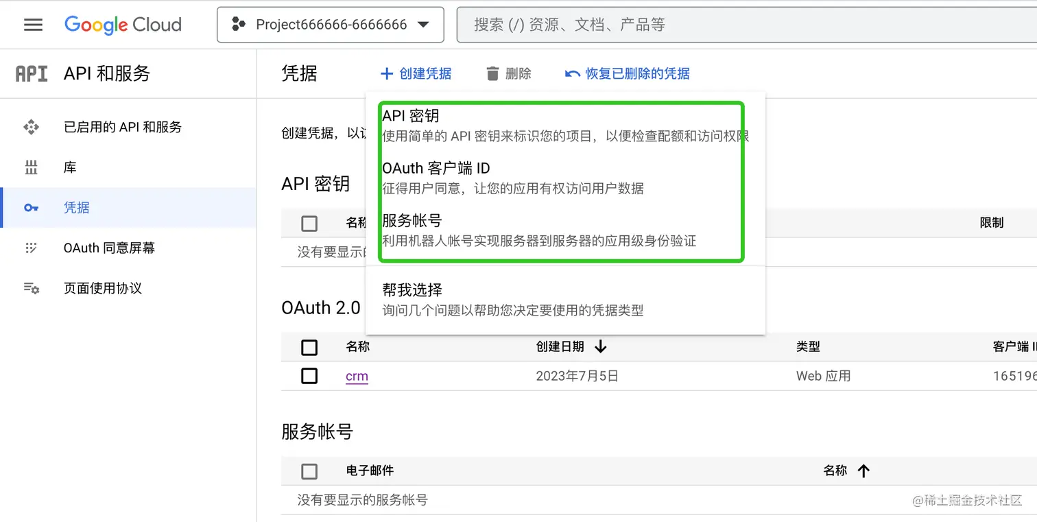Viewport: 1037px width, 522px height.
Task: Click the 类型 column header
Action: 808,347
